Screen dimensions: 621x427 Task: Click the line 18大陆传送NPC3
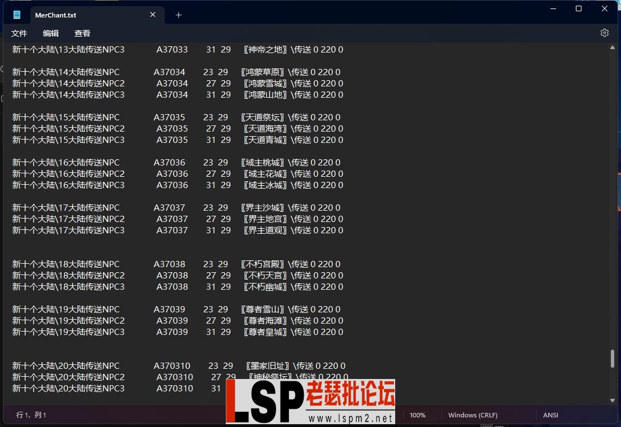click(x=177, y=287)
